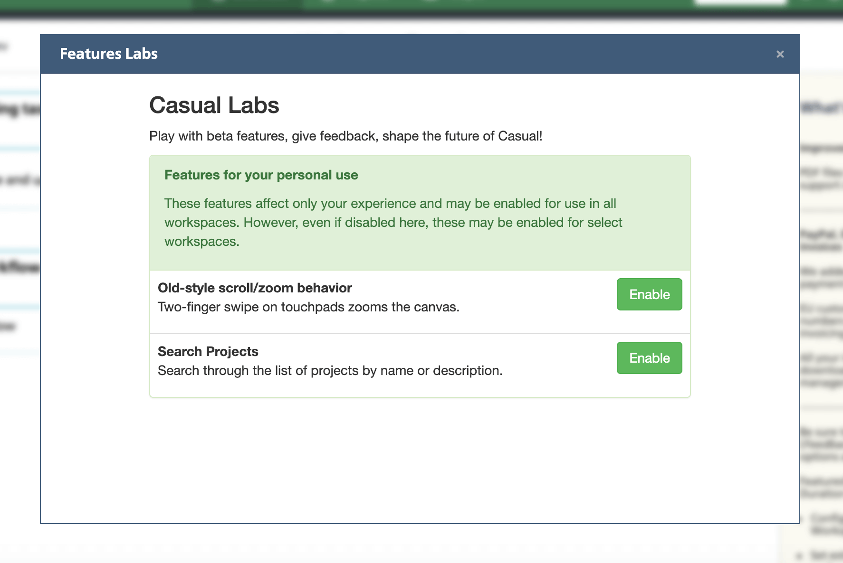Screen dimensions: 843x563
Task: Click the green Enable button in the first row
Action: point(649,294)
